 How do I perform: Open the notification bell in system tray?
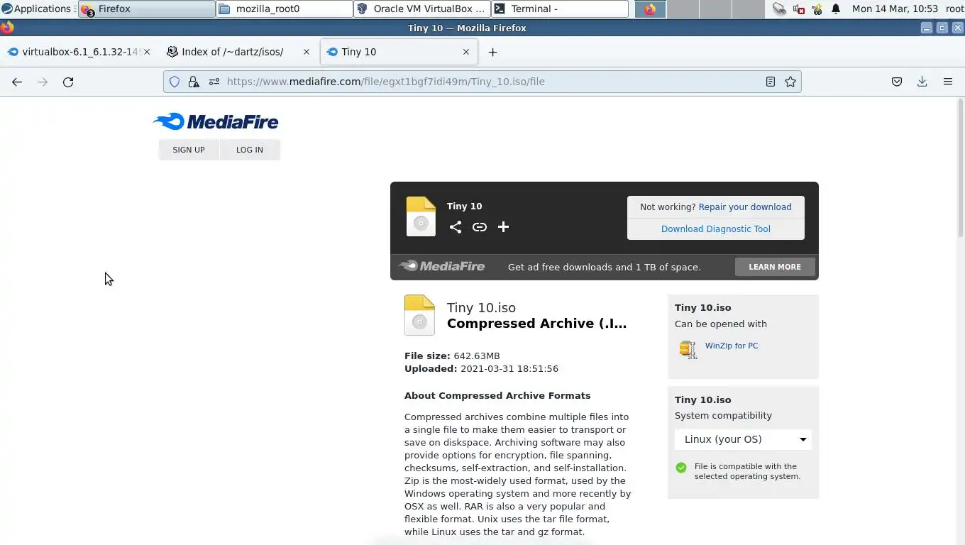(x=836, y=9)
